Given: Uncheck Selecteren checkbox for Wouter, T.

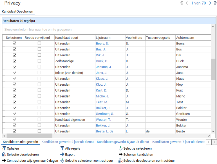Looking at the screenshot, I should 15,120.
